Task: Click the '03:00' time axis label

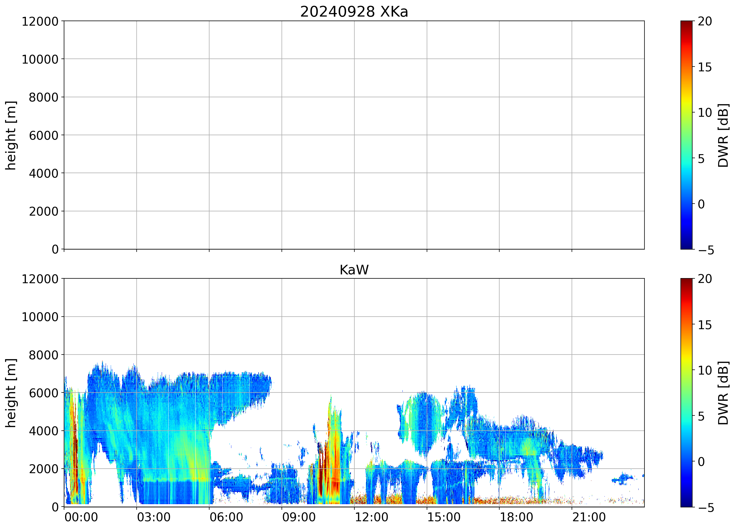Action: tap(153, 517)
